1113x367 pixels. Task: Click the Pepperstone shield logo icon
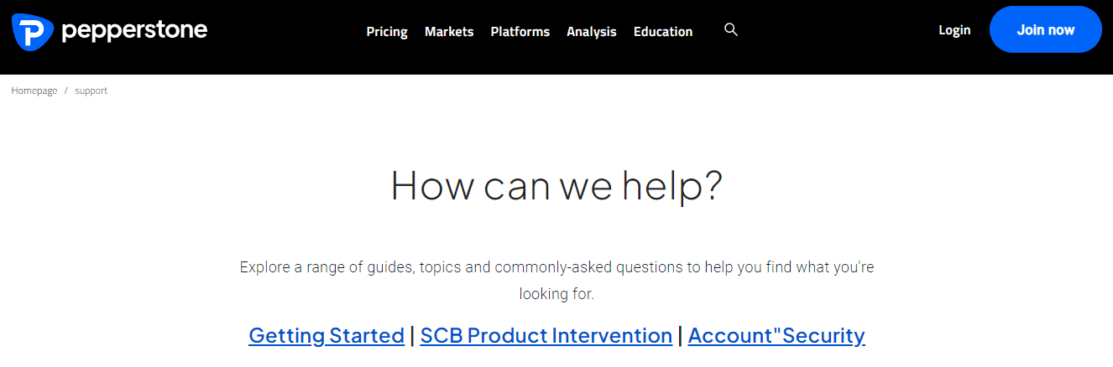pos(33,31)
